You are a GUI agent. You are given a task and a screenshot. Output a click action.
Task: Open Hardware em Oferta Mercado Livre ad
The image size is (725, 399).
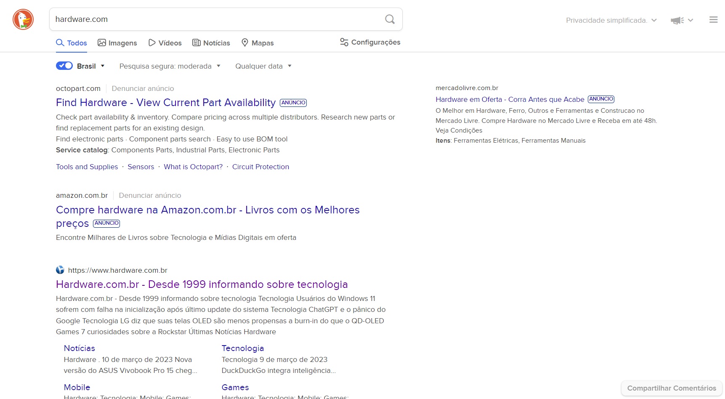(510, 99)
